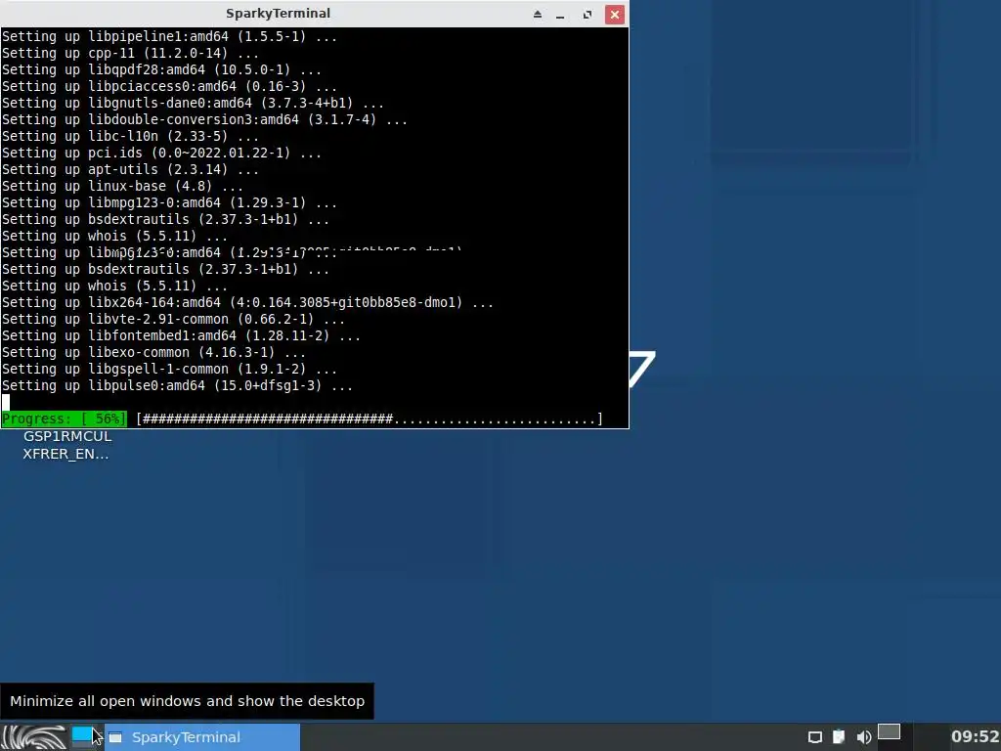Roll up the SparkyTerminal window

pos(538,14)
